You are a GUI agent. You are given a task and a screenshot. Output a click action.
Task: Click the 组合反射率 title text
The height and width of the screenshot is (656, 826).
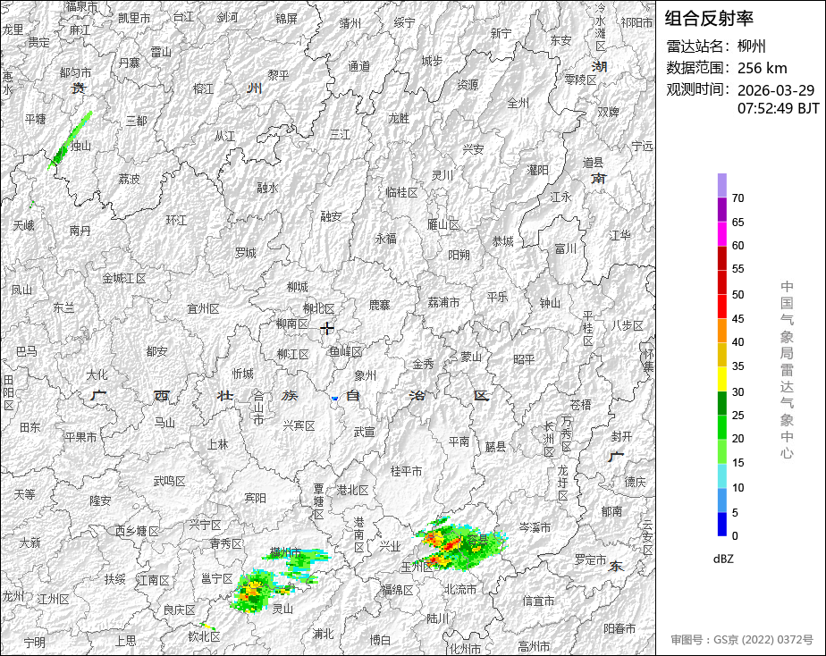[709, 19]
